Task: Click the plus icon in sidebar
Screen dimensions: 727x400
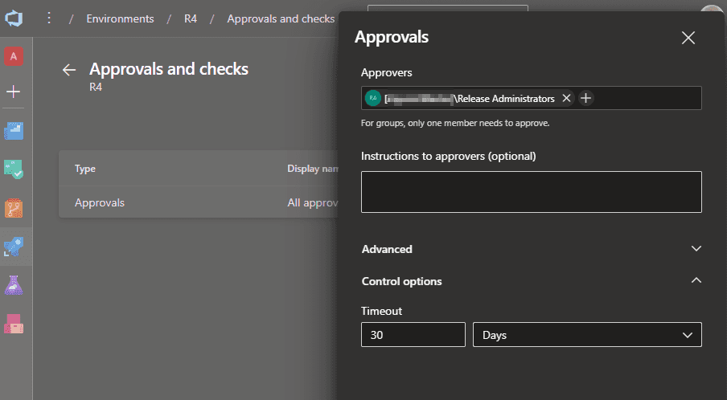Action: 14,92
